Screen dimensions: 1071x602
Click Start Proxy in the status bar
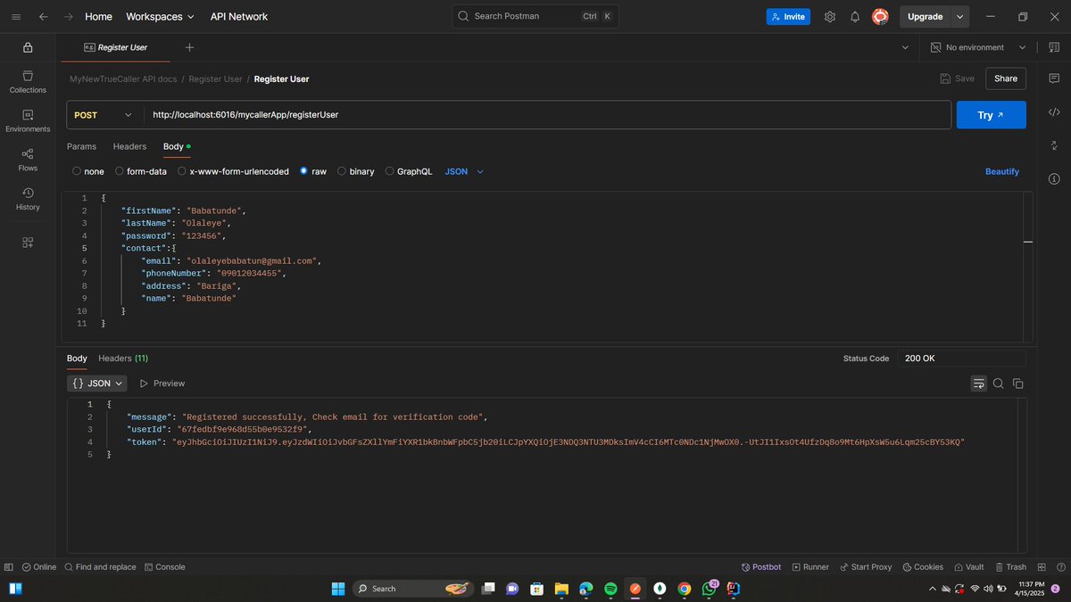click(865, 567)
